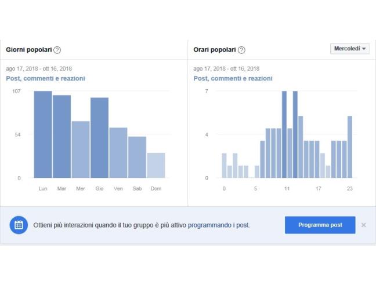Image resolution: width=376 pixels, height=285 pixels.
Task: Select the Dom bar in daily chart
Action: pos(156,165)
